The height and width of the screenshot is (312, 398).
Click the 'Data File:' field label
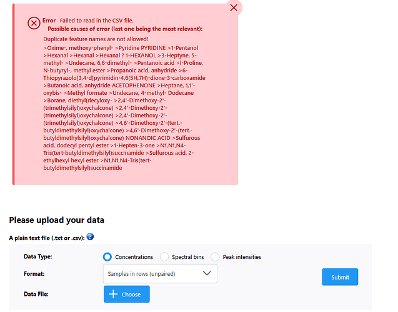(x=36, y=294)
